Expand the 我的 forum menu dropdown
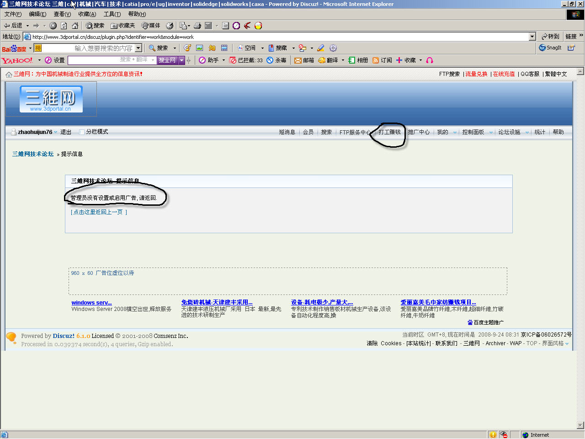The image size is (585, 439). 455,133
